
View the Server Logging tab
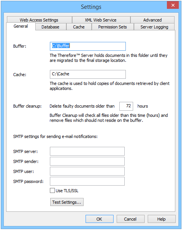[x=154, y=27]
